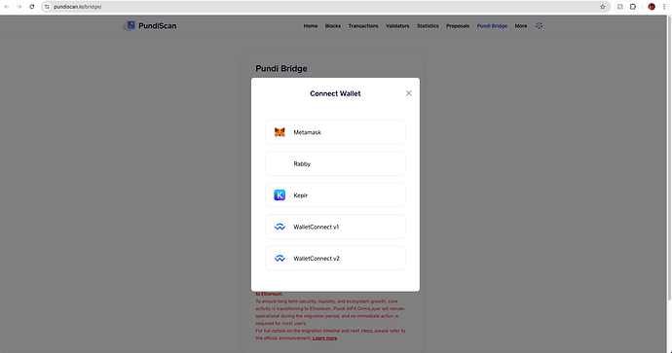Open the browser side panel icon
The image size is (672, 353).
pos(619,7)
